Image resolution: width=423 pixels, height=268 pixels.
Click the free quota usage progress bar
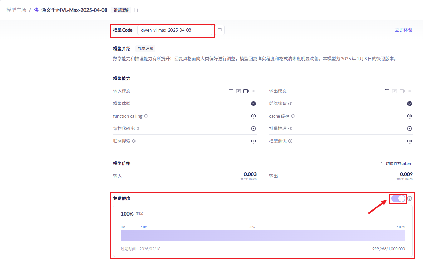(263, 236)
